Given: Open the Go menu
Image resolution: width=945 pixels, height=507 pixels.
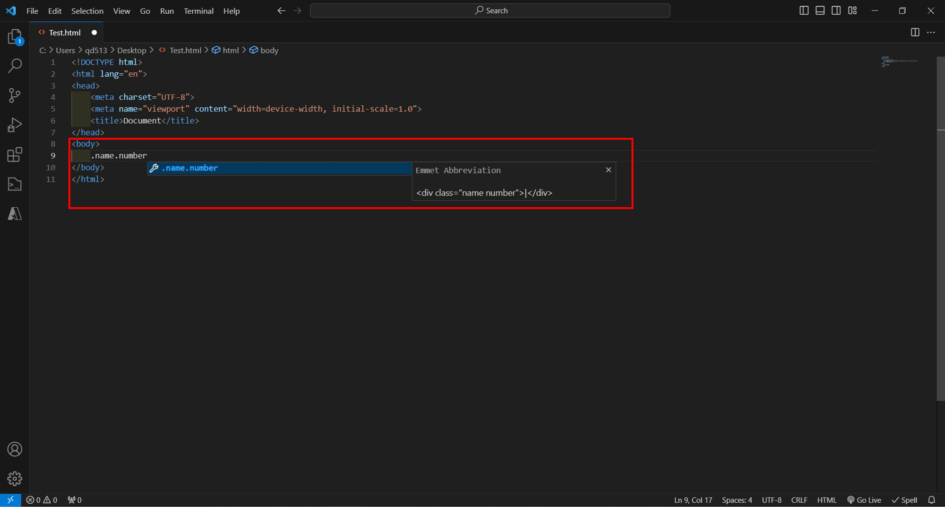Looking at the screenshot, I should [x=145, y=11].
